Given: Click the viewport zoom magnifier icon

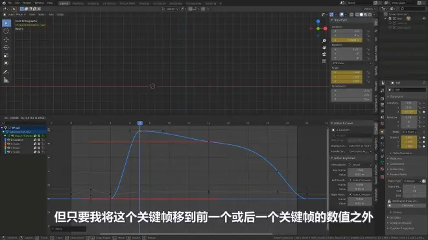Looking at the screenshot, I should point(324,41).
